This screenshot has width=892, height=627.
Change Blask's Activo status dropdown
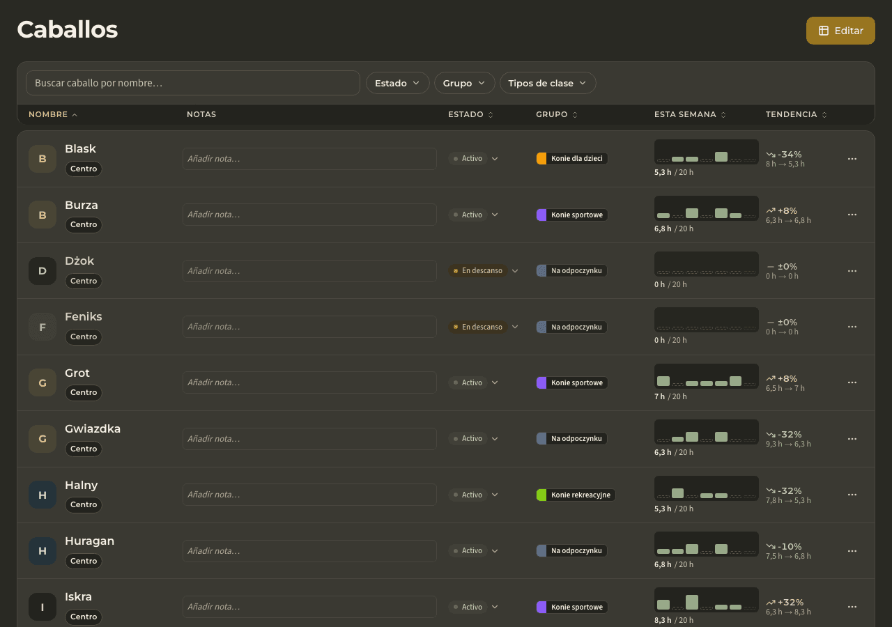[474, 159]
